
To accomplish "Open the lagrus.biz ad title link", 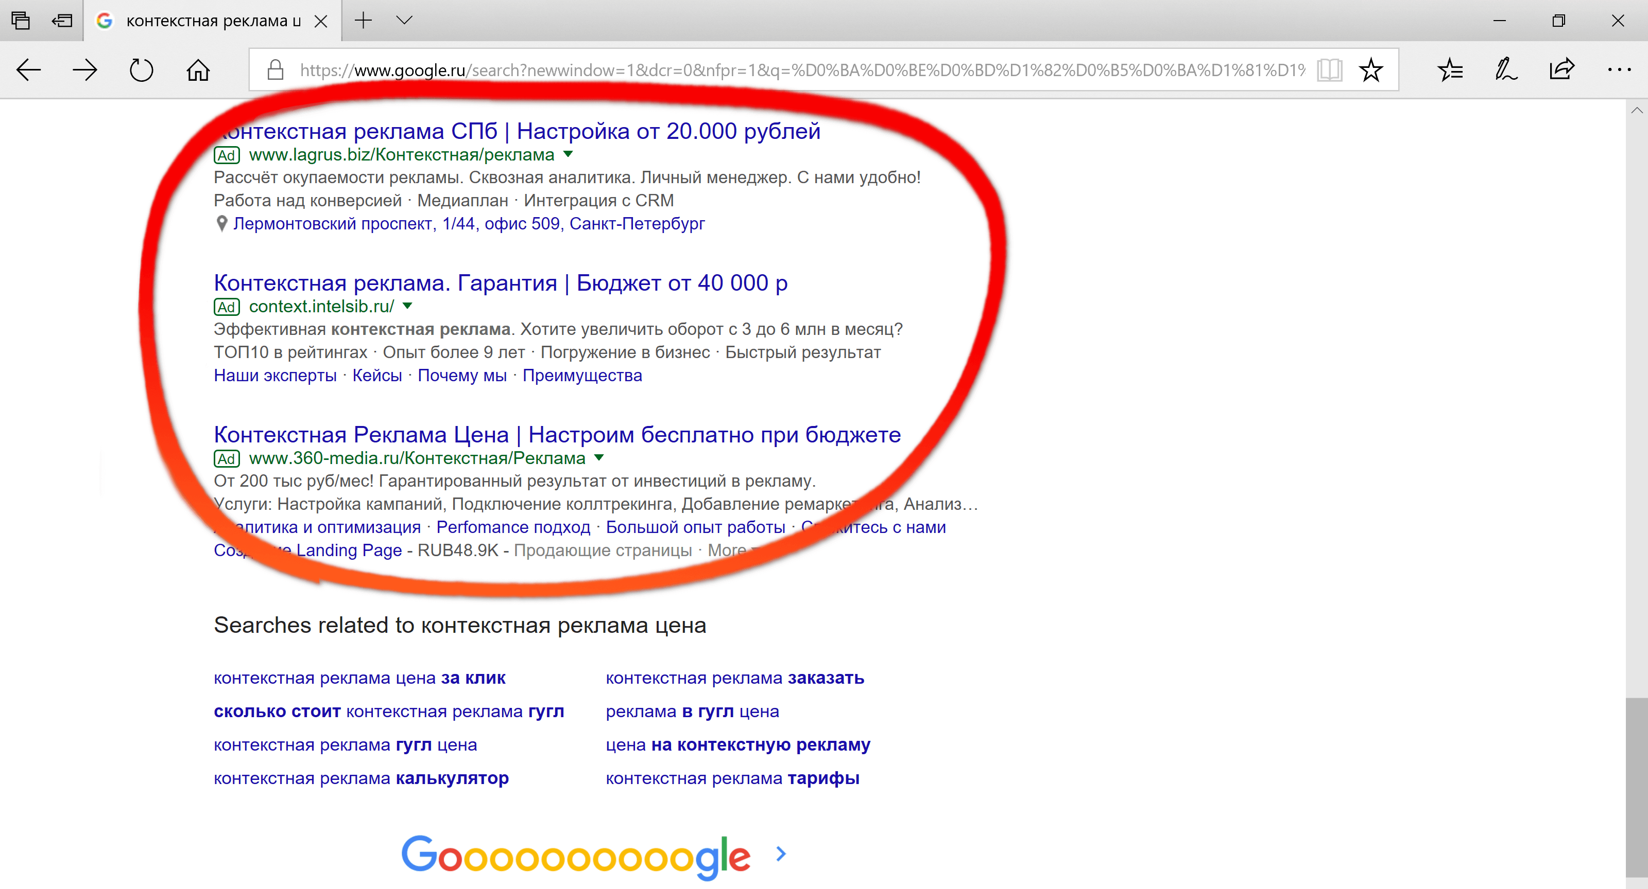I will coord(517,131).
